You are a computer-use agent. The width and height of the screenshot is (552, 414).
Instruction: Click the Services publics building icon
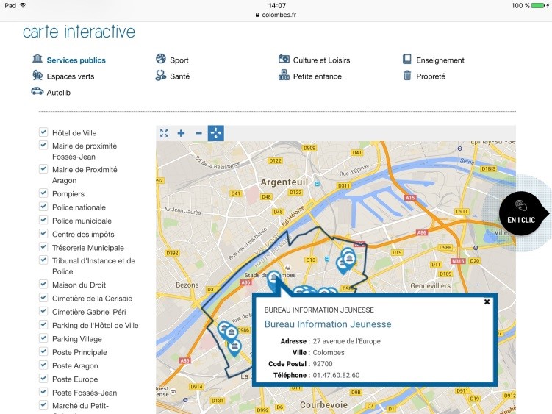(37, 59)
